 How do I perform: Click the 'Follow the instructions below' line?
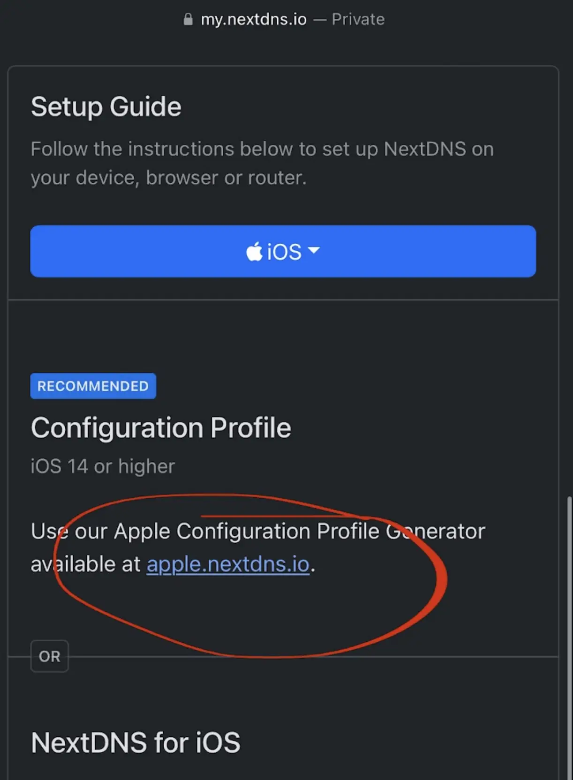(x=262, y=149)
